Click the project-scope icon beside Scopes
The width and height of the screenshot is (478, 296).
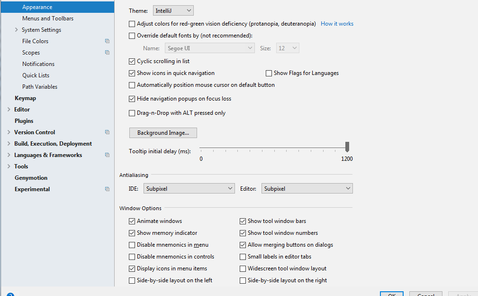click(x=107, y=53)
